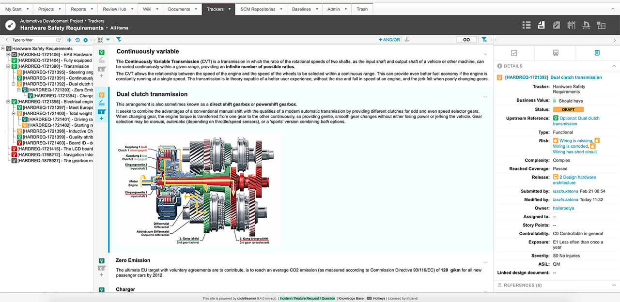Click the AND/OR filter button
This screenshot has width=620, height=302.
[389, 40]
